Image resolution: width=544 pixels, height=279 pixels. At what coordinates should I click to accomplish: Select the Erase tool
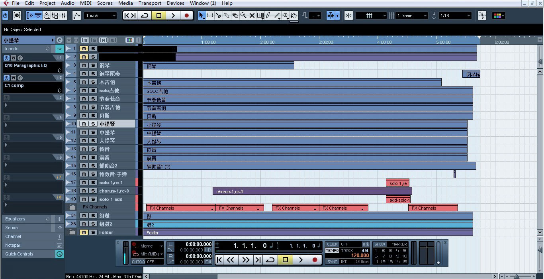click(x=235, y=16)
